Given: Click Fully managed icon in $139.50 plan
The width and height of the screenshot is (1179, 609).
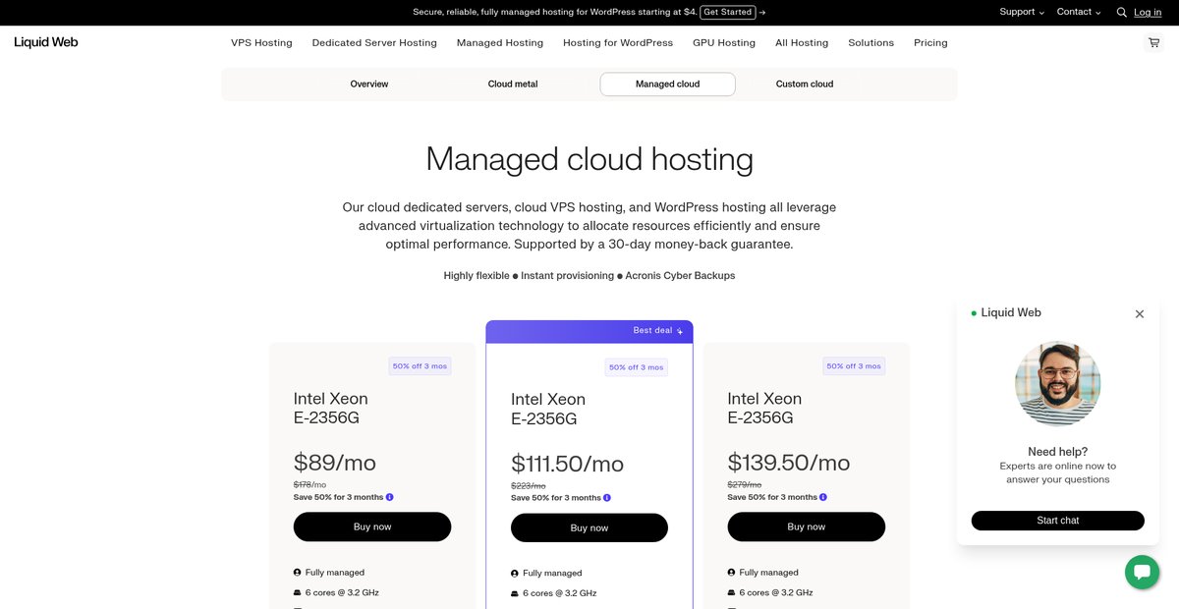Looking at the screenshot, I should tap(732, 572).
